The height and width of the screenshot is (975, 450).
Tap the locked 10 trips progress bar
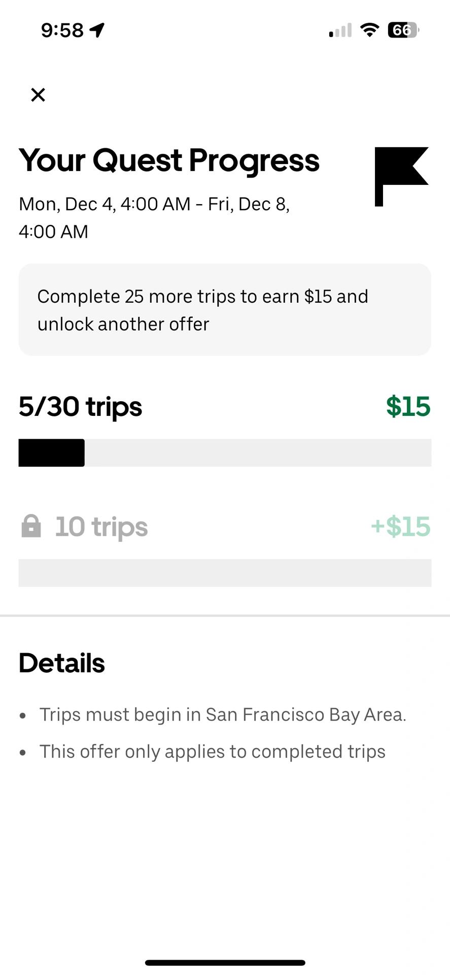coord(225,573)
